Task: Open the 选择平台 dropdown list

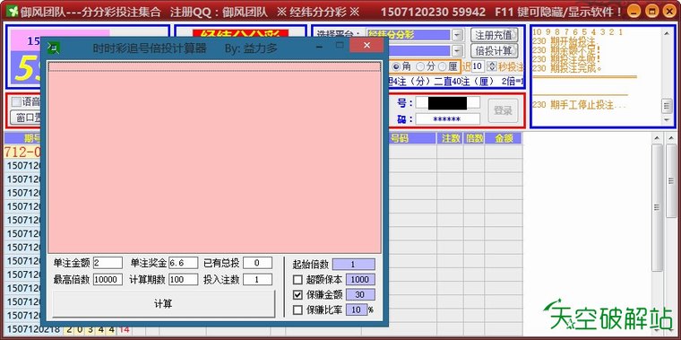Action: click(x=457, y=35)
